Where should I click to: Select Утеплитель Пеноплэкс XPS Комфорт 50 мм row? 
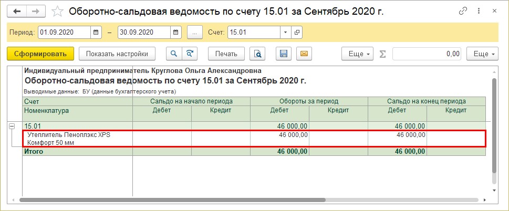[254, 139]
